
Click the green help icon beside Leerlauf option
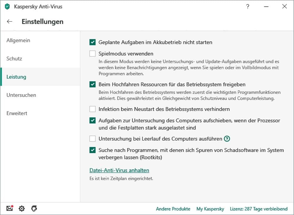tap(227, 139)
